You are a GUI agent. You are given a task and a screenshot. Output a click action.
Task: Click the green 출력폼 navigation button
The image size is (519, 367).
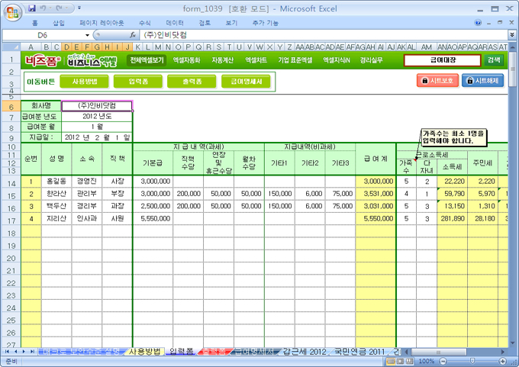pos(192,80)
